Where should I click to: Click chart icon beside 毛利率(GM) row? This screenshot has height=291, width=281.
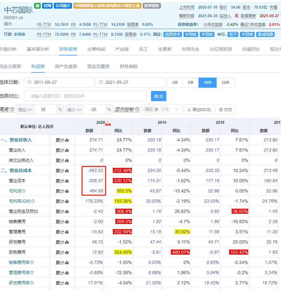click(67, 201)
